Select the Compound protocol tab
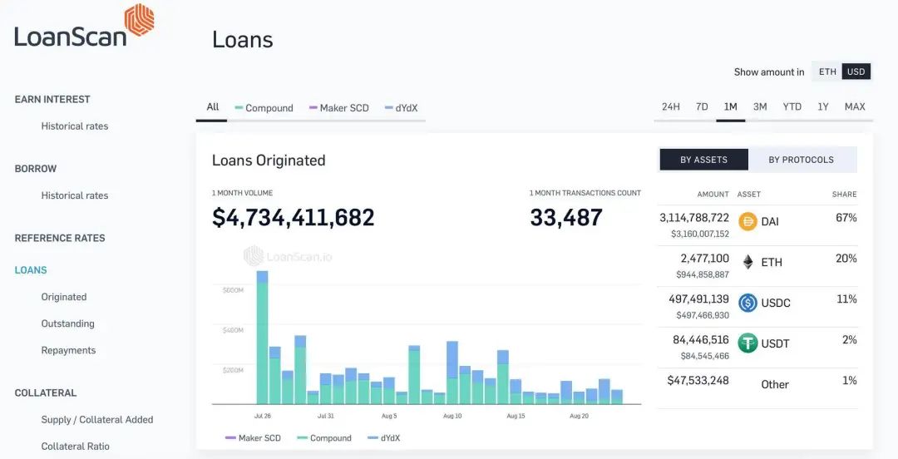Viewport: 898px width, 459px height. coord(264,108)
